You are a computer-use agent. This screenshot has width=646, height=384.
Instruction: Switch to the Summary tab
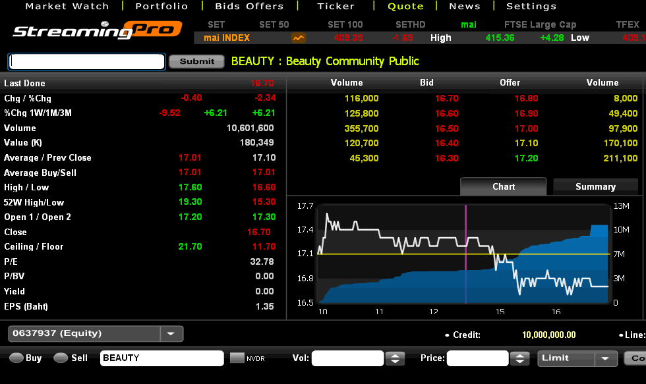(596, 186)
